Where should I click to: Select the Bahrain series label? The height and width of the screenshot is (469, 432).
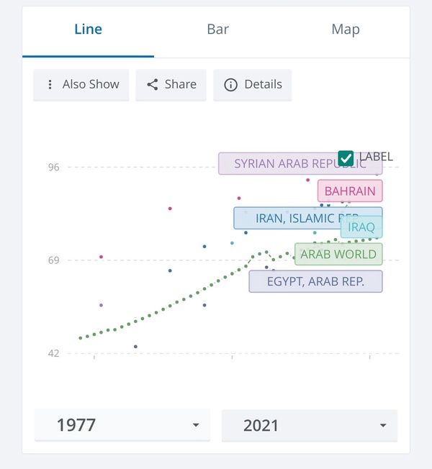[350, 191]
